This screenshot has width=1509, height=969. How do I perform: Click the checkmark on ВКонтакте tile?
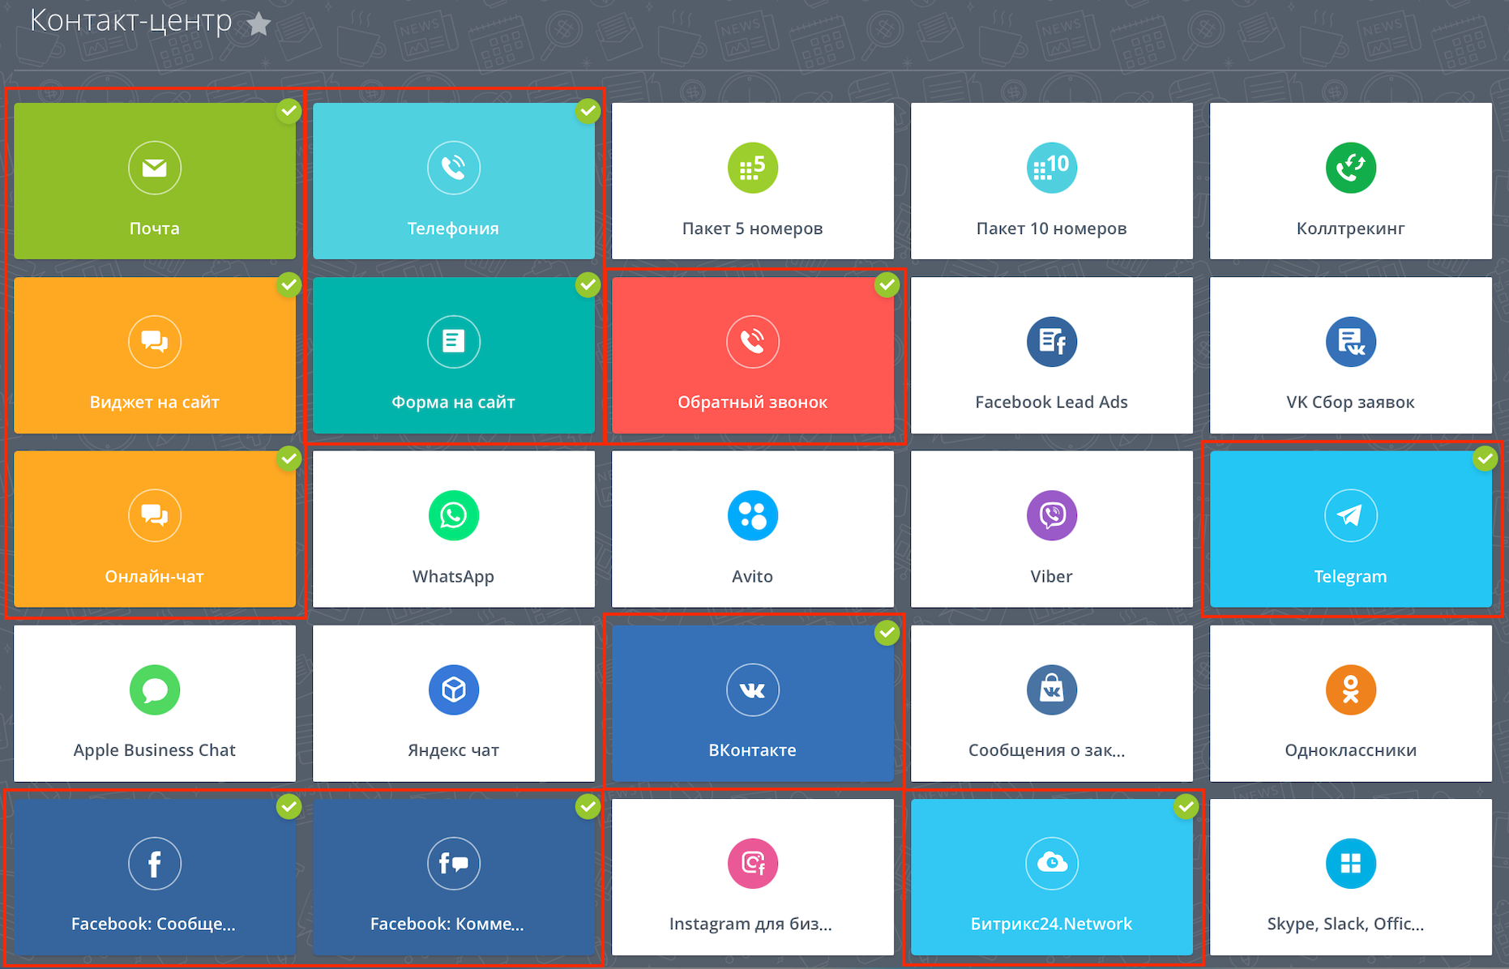[x=887, y=633]
